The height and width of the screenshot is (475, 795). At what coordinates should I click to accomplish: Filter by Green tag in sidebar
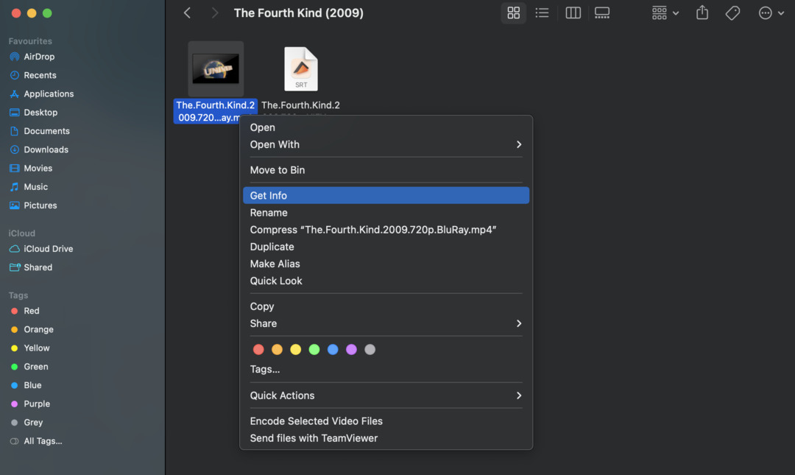(x=35, y=367)
